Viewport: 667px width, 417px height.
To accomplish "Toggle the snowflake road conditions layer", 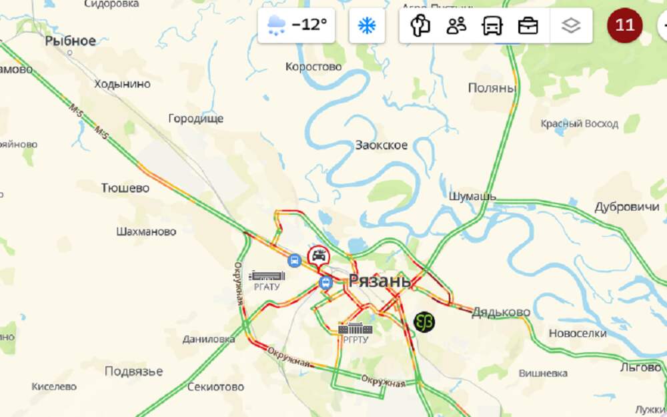I will coord(367,25).
